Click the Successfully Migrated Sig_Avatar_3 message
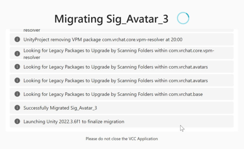Viewport: 244px width, 149px height. (60, 108)
